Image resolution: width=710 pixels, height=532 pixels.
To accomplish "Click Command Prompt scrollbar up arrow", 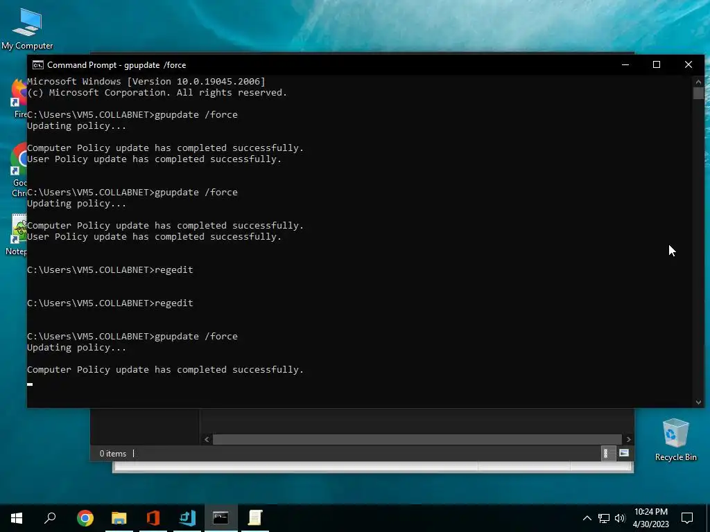I will (x=698, y=82).
